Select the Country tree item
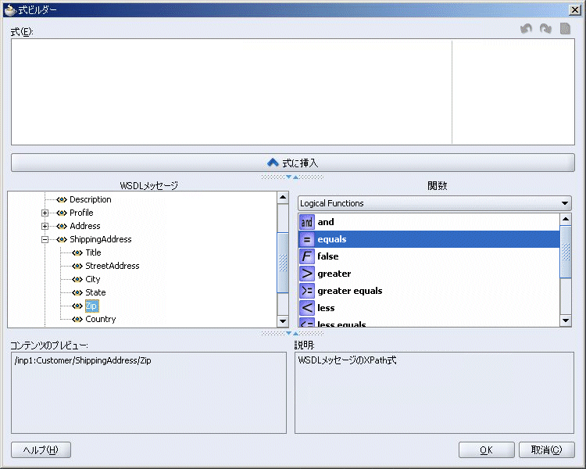The image size is (586, 469). (101, 319)
